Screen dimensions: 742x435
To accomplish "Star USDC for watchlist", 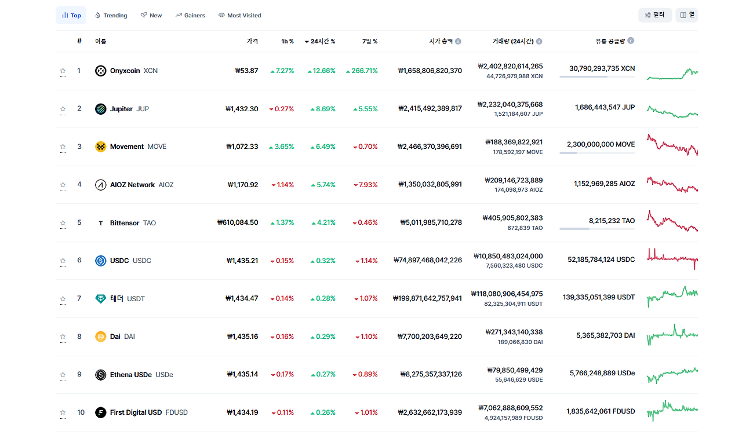I will click(63, 261).
